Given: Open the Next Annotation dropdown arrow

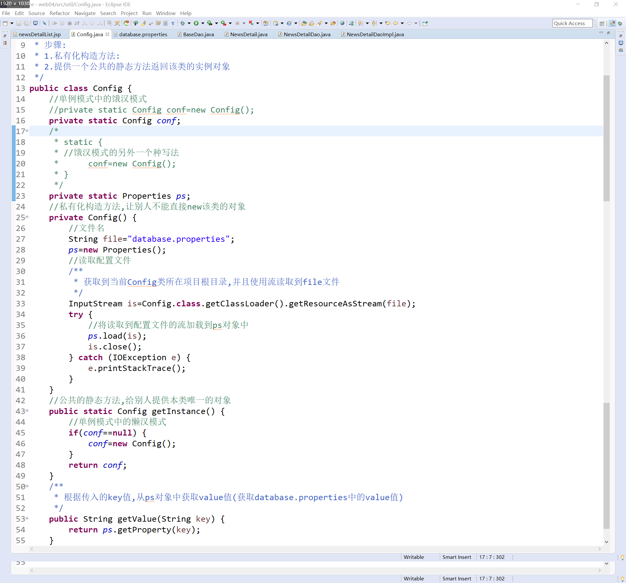Looking at the screenshot, I should [367, 23].
